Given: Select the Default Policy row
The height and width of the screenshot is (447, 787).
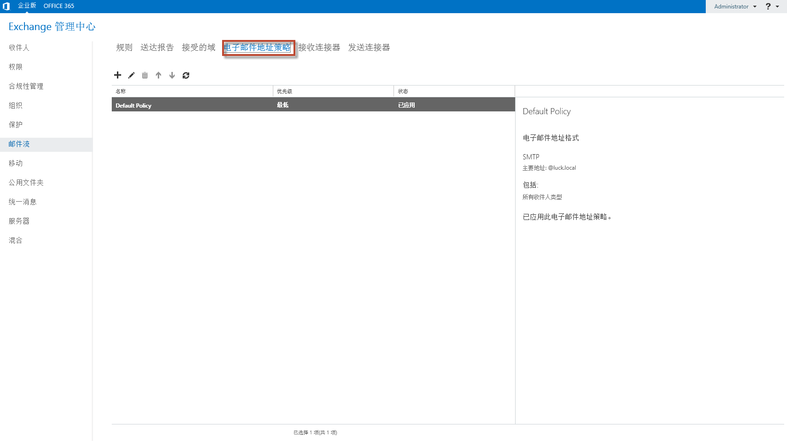Looking at the screenshot, I should pyautogui.click(x=313, y=105).
